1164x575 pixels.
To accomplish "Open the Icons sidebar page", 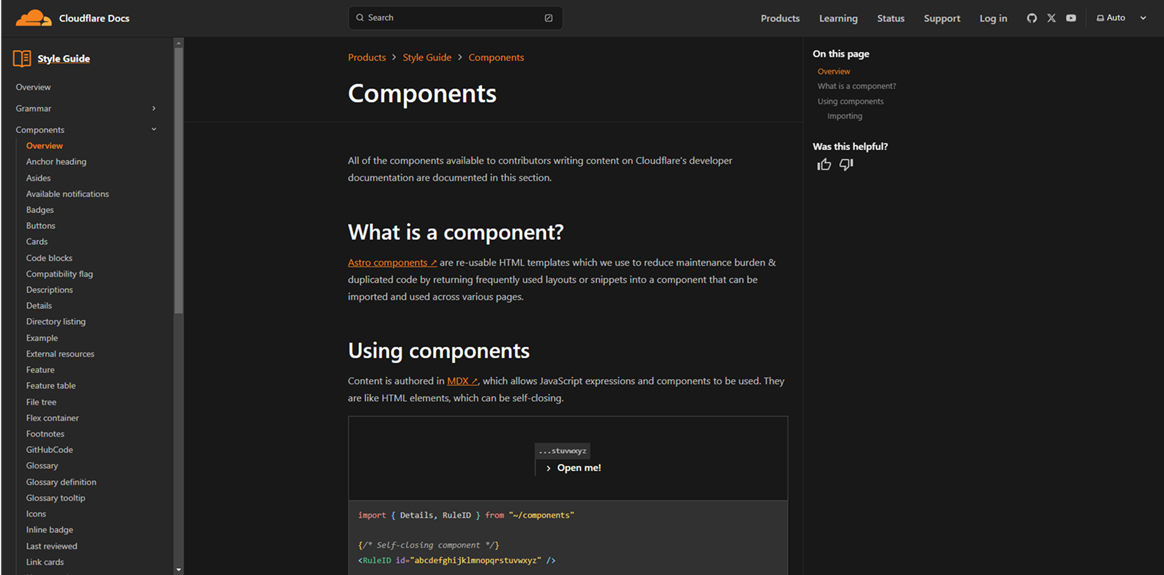I will (x=36, y=514).
